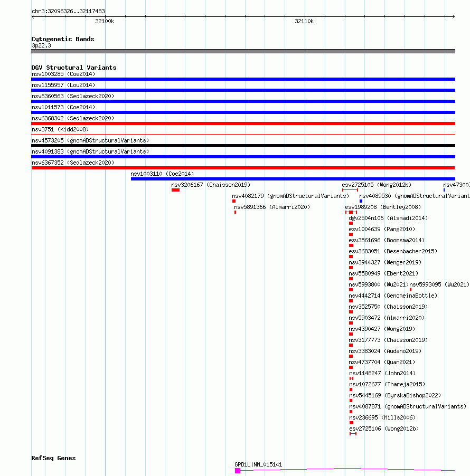Click nsv5445169 (ByrskaBishop2022) label
Screen dimensions: 470x476
pyautogui.click(x=395, y=396)
